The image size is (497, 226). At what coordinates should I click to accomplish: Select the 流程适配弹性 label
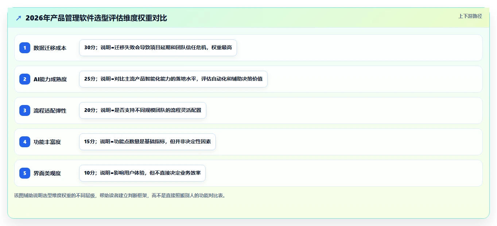[x=50, y=110]
